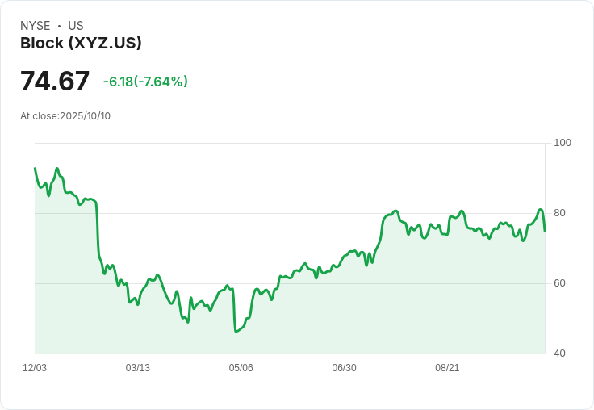Select the current price 74.67
This screenshot has height=410, width=594.
[x=55, y=82]
